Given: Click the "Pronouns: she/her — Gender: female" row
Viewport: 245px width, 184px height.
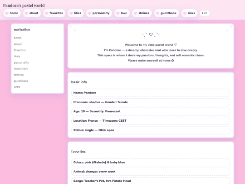Looking at the screenshot, I should pyautogui.click(x=151, y=102).
